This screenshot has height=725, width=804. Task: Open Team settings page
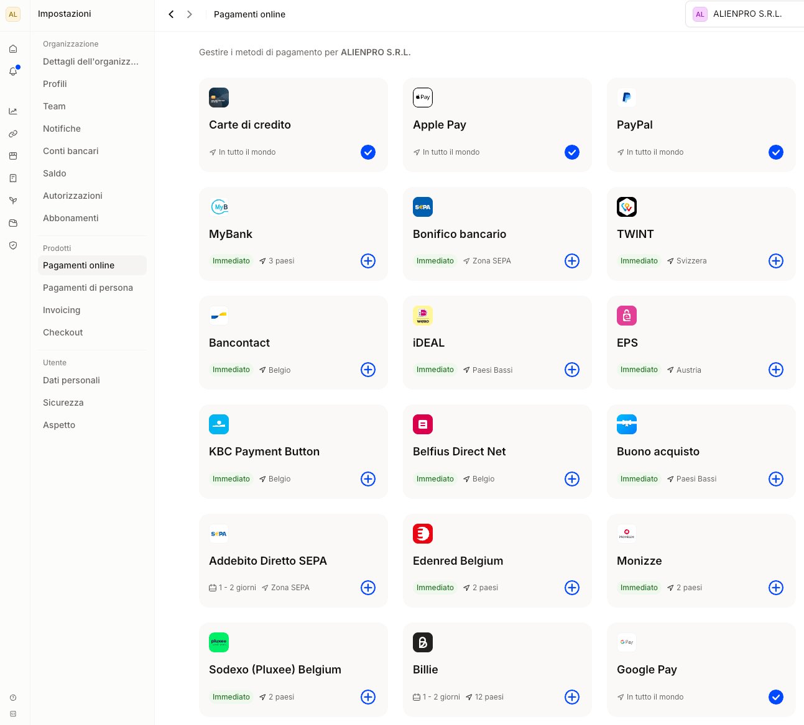pos(92,106)
